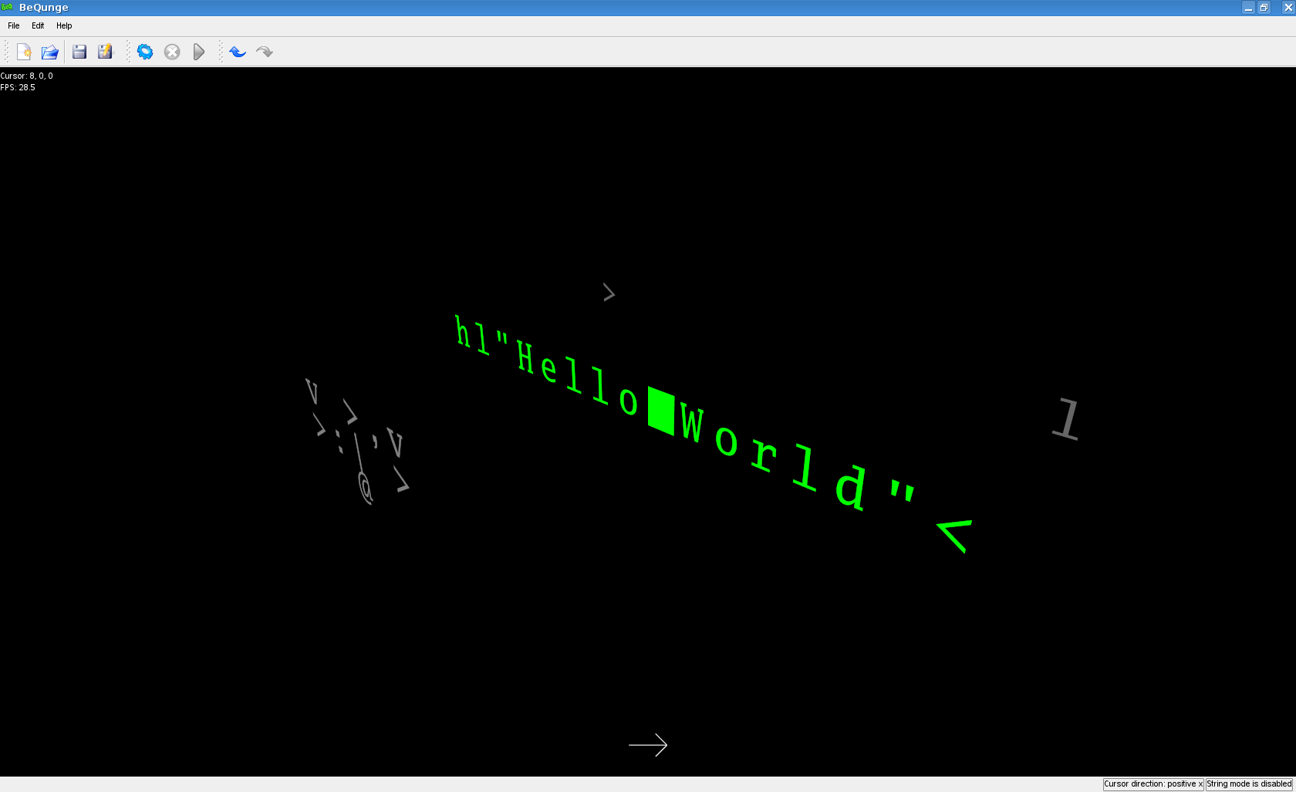1296x792 pixels.
Task: Open the Help menu
Action: [x=64, y=25]
